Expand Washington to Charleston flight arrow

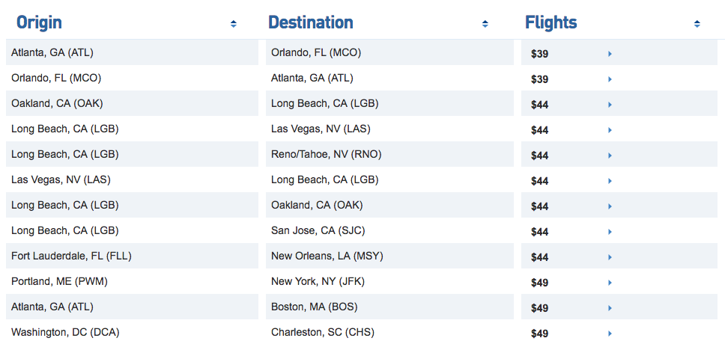tap(610, 334)
